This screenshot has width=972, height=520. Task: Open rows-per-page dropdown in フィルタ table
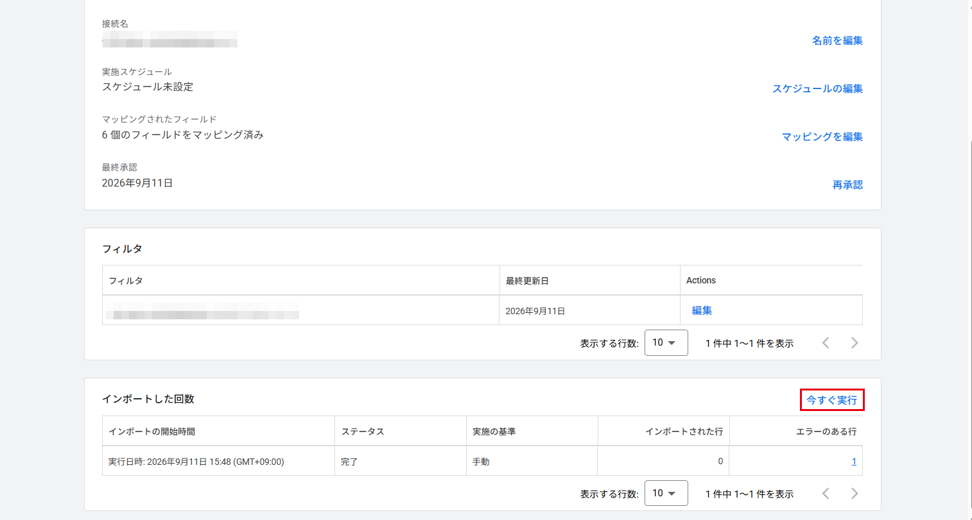click(x=666, y=342)
